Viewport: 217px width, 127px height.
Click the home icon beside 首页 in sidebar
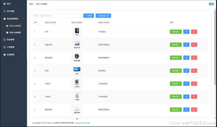pos(4,4)
